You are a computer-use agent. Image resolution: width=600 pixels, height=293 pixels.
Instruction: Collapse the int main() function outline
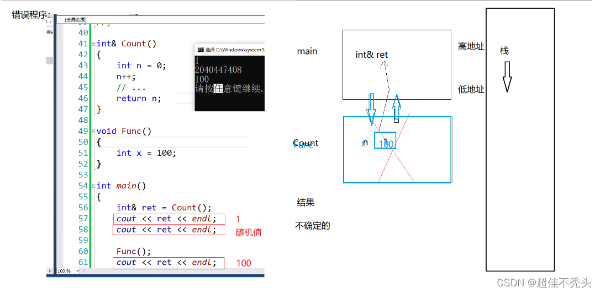[94, 186]
